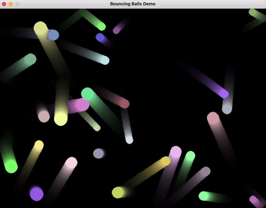The width and height of the screenshot is (266, 208).
Task: Click the dusty red ball
Action: coord(124,103)
